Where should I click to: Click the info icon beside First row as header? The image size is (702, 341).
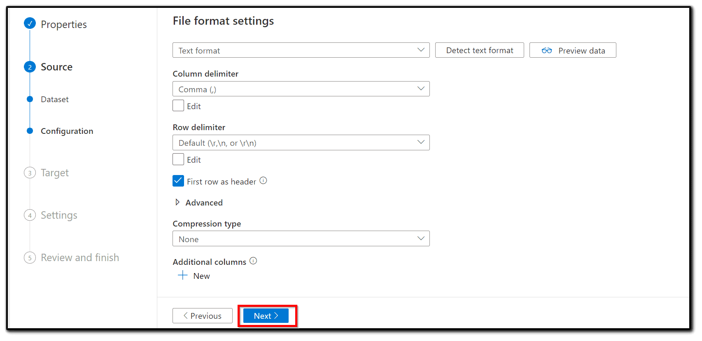click(x=263, y=180)
